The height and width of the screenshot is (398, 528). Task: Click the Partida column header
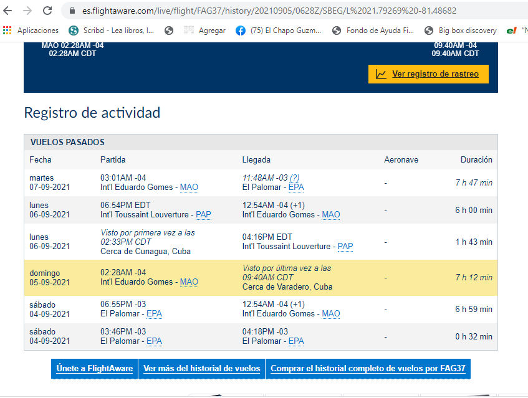113,160
